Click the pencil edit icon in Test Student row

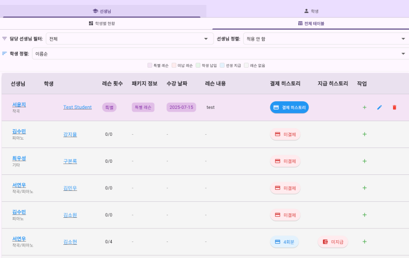point(379,107)
